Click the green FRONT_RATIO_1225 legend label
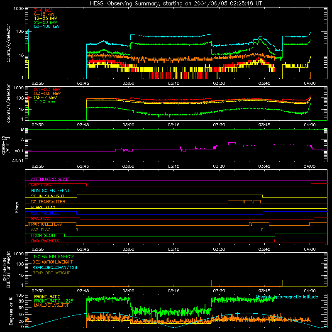This screenshot has width=332, height=332. point(54,301)
